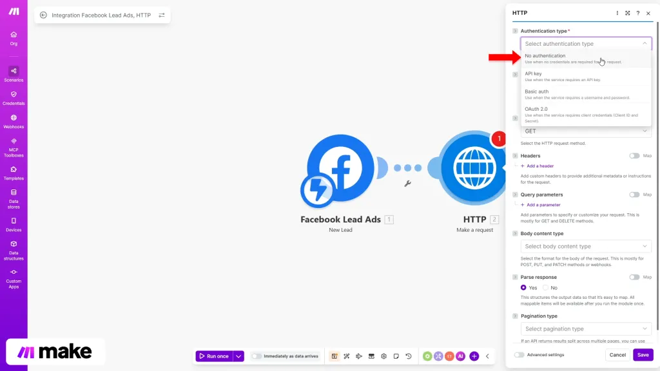Click the magic wand auto-align icon
The image size is (660, 371).
(x=346, y=356)
